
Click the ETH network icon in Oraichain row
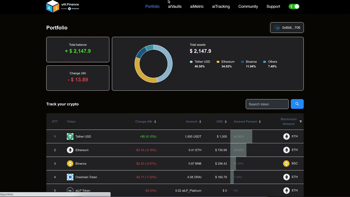(286, 177)
